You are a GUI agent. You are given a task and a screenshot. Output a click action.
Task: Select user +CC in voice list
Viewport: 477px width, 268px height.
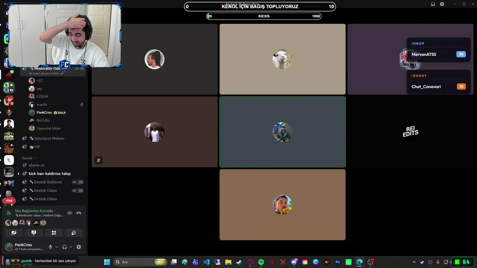pyautogui.click(x=56, y=81)
